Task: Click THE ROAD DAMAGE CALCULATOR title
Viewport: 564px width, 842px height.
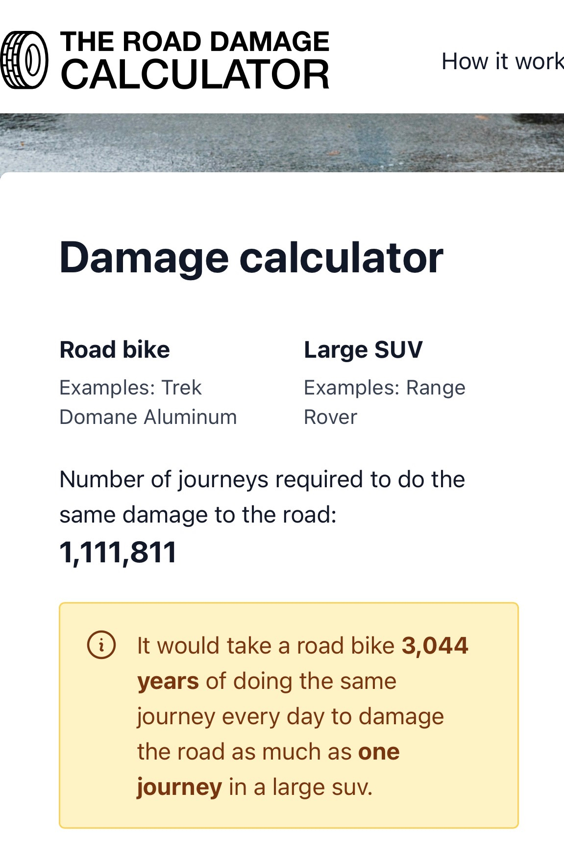Action: pos(195,42)
